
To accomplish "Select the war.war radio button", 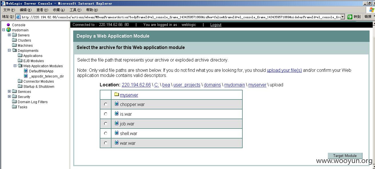I will coord(106,143).
